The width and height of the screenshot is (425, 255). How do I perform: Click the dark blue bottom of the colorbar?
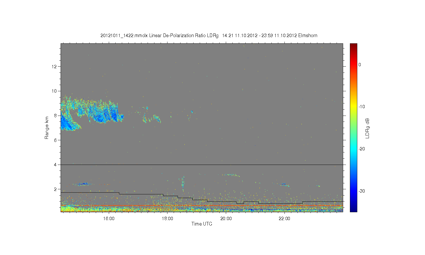click(x=354, y=209)
